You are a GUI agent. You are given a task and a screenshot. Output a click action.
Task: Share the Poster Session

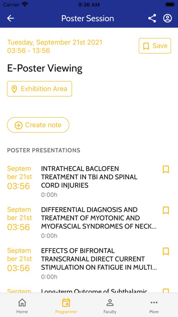[152, 19]
